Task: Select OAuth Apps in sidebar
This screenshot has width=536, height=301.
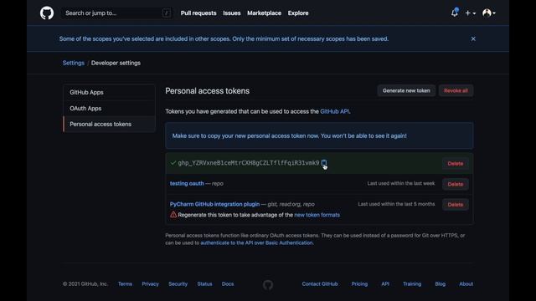Action: (x=109, y=108)
